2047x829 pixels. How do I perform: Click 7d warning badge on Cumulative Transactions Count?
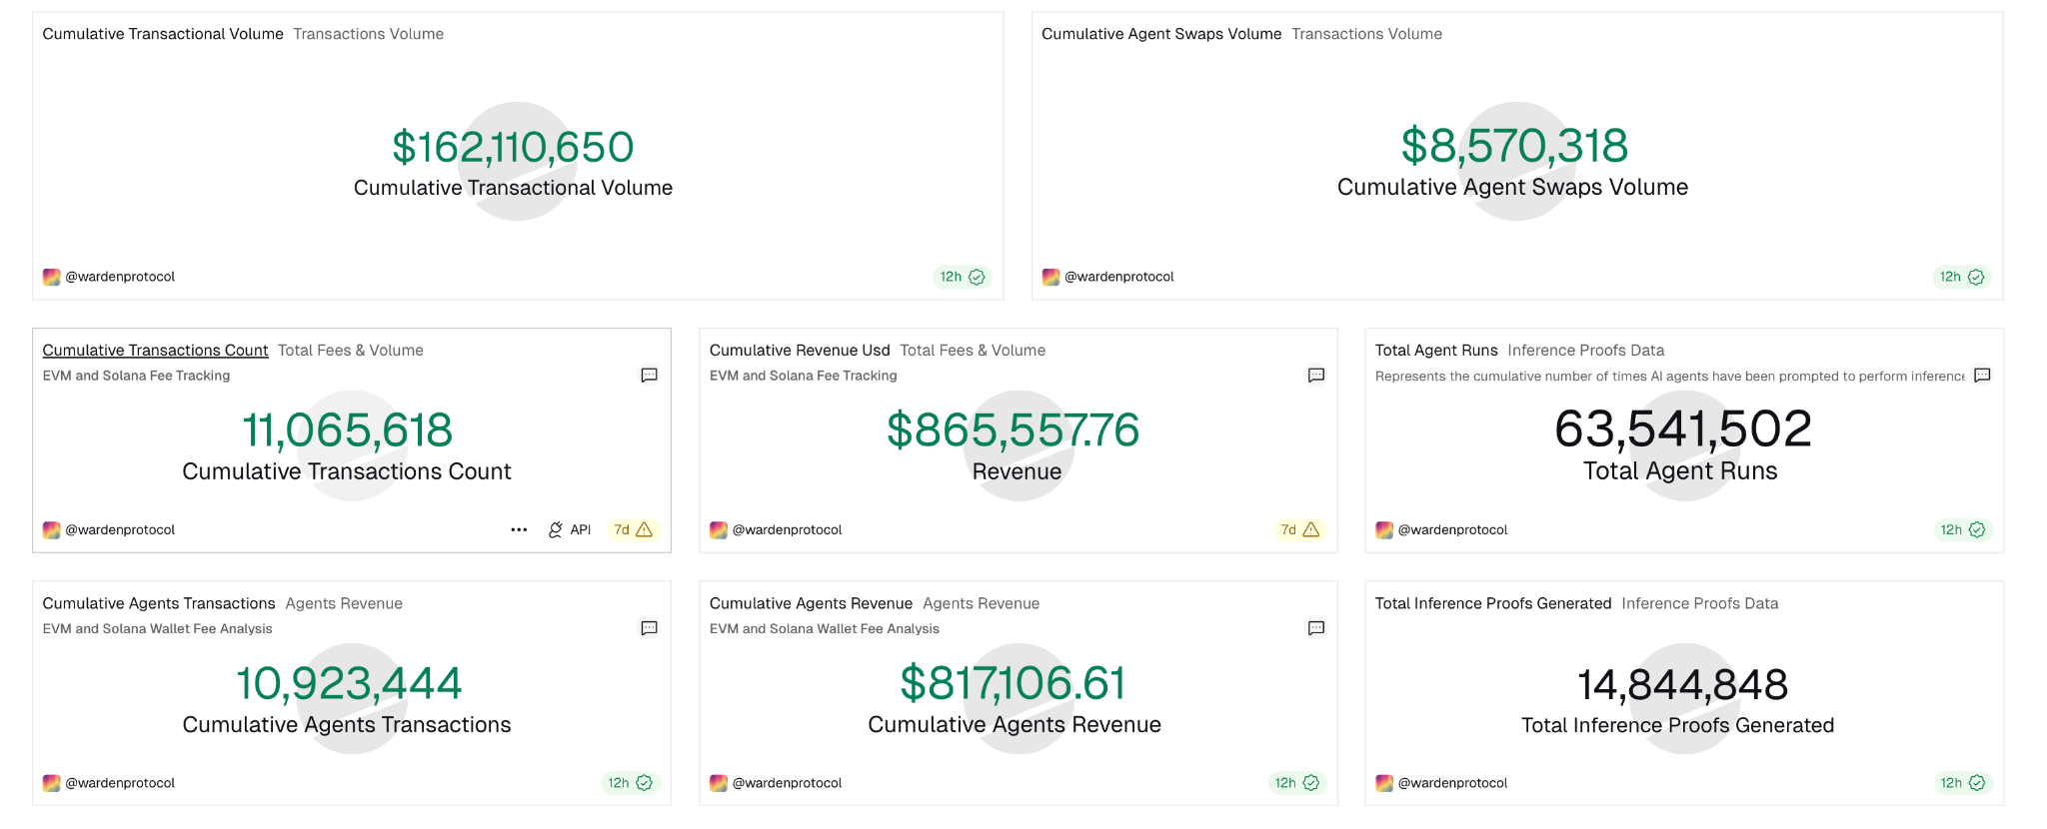(633, 529)
